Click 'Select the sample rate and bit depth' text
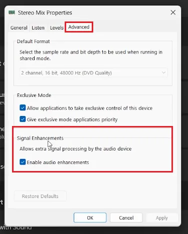The image size is (188, 234). click(x=91, y=55)
